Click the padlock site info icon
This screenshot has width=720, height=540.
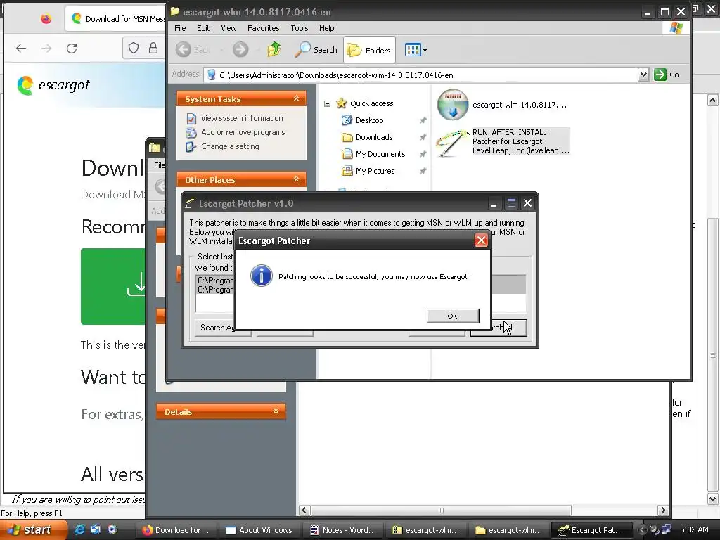click(153, 48)
